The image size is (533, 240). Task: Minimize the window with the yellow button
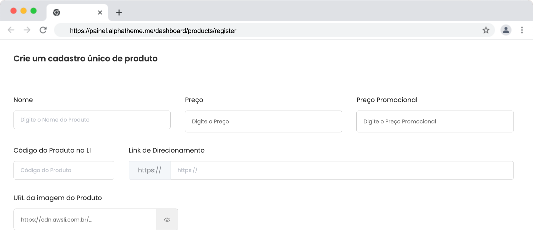coord(24,11)
